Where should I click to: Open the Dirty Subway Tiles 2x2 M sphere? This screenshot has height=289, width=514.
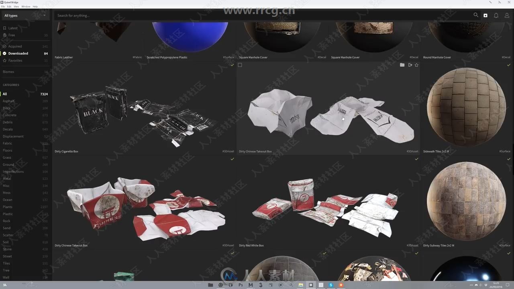click(x=466, y=201)
